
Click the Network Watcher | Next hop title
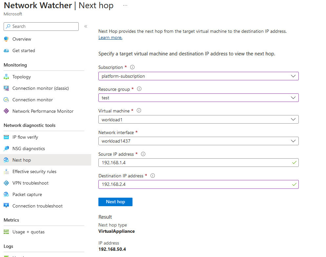coord(59,5)
